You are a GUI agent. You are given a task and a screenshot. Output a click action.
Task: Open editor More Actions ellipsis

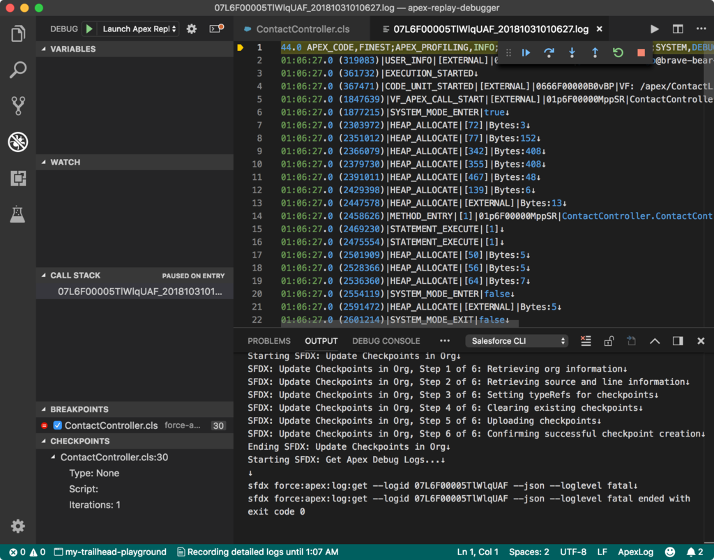point(701,29)
